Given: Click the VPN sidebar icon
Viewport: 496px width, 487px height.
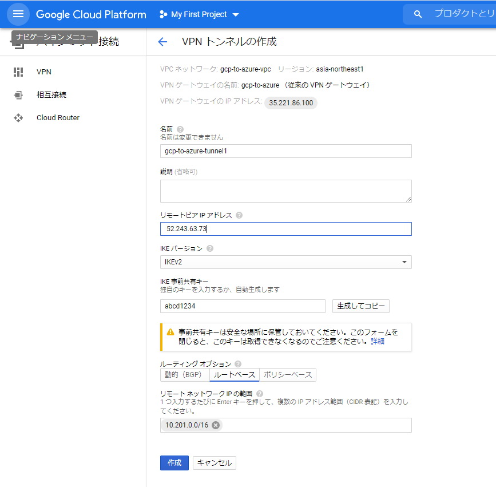Looking at the screenshot, I should pos(18,72).
